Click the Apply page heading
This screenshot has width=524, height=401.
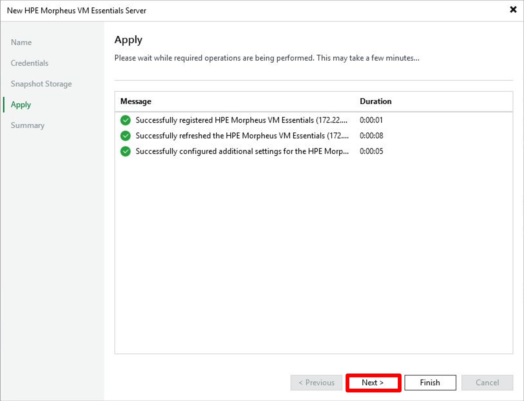point(128,40)
